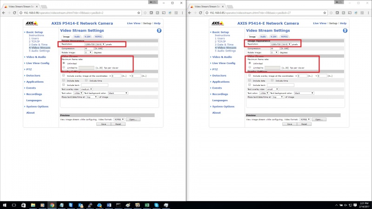Open the Chrome menu in the right window
372x209 pixels.
[368, 13]
